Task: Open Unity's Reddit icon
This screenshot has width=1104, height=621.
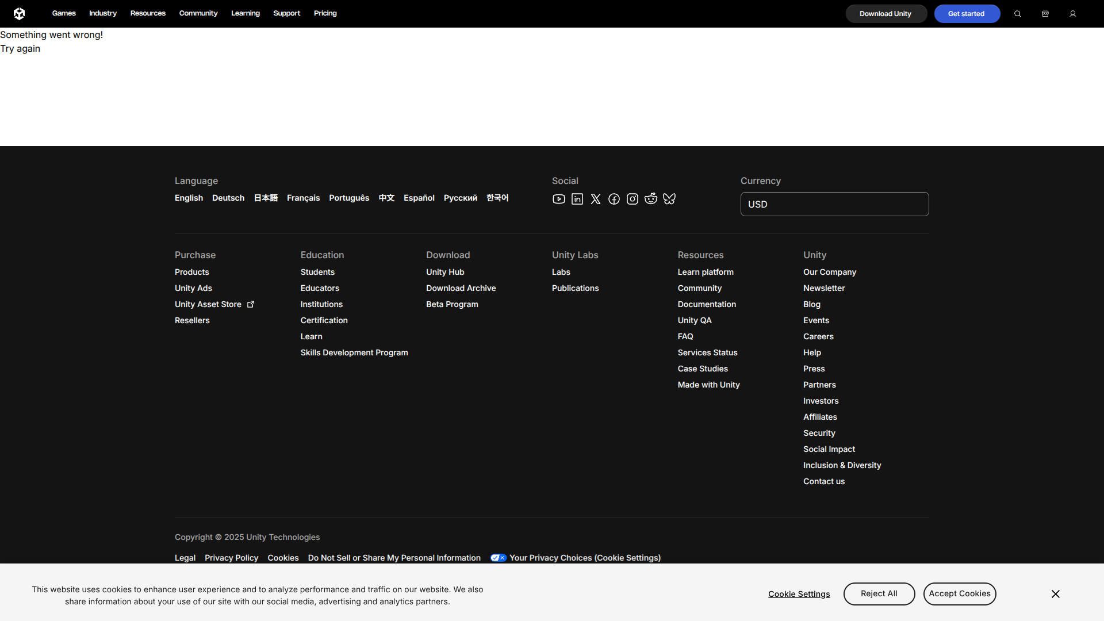Action: (651, 199)
